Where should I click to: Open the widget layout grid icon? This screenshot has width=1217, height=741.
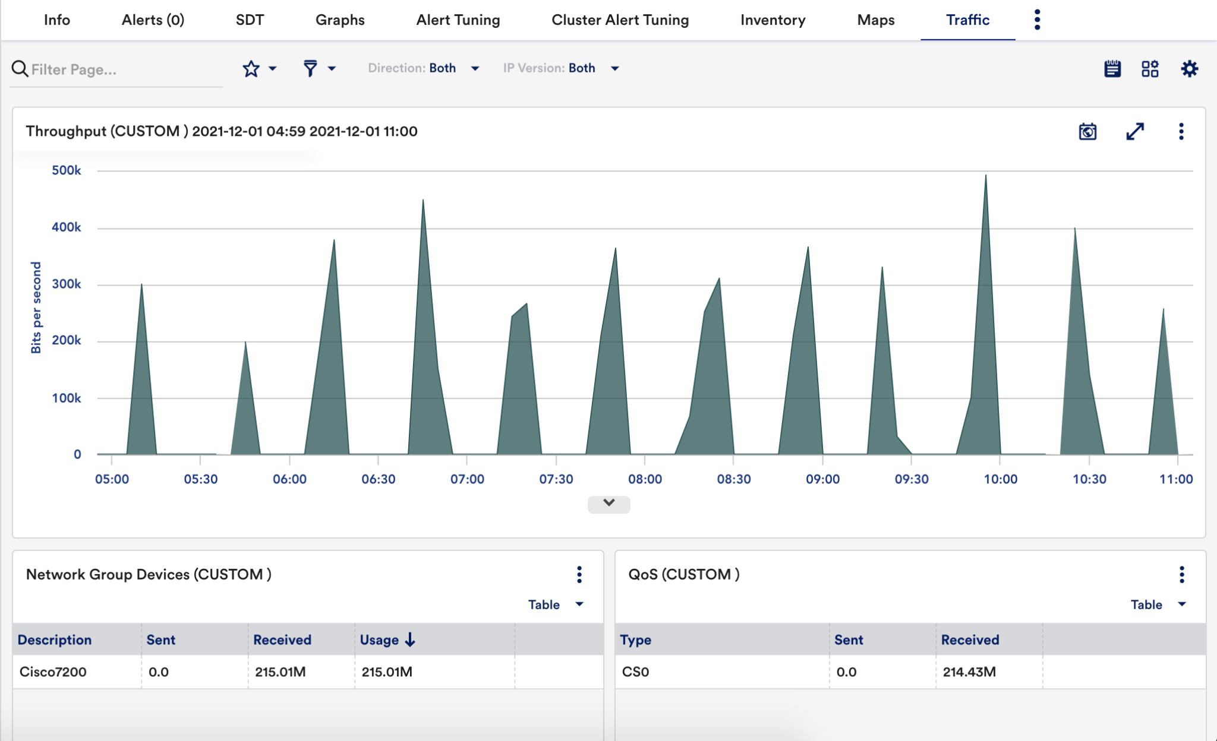click(1150, 68)
